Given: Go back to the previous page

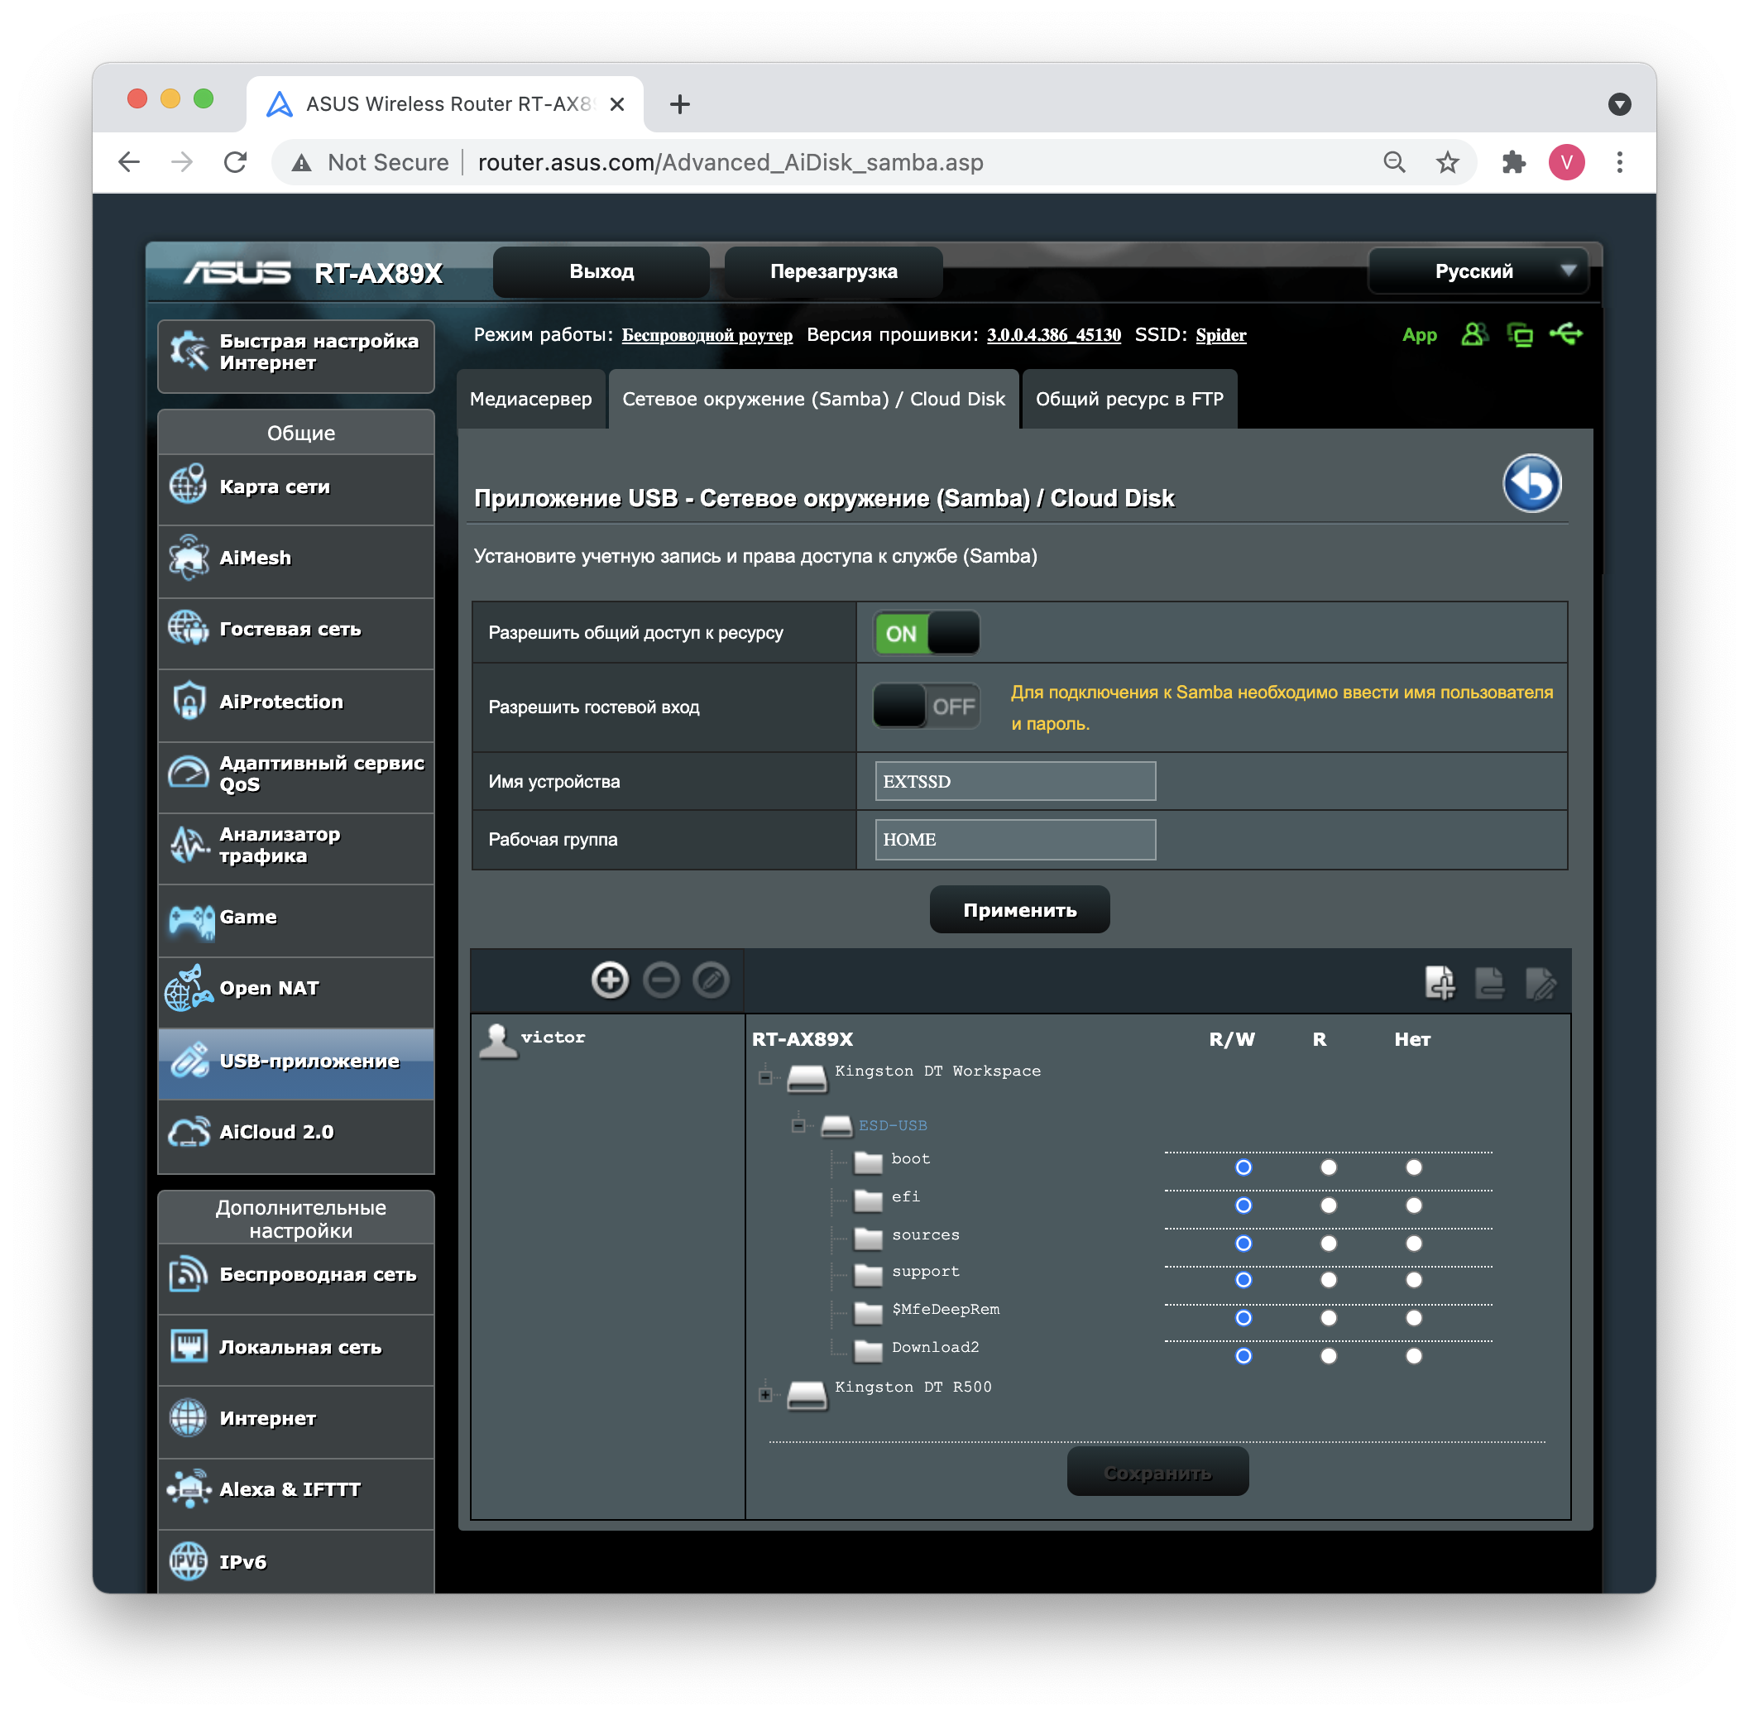Looking at the screenshot, I should (x=129, y=162).
